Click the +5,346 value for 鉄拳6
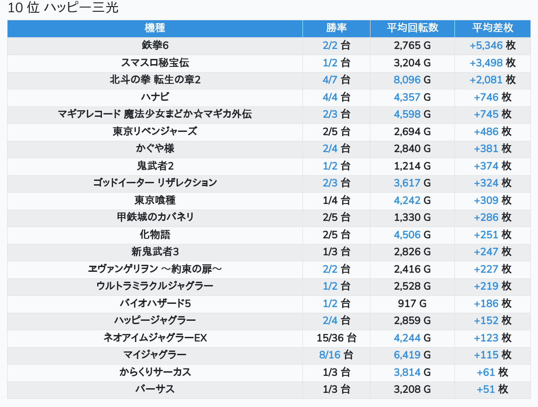This screenshot has width=538, height=407. point(486,46)
